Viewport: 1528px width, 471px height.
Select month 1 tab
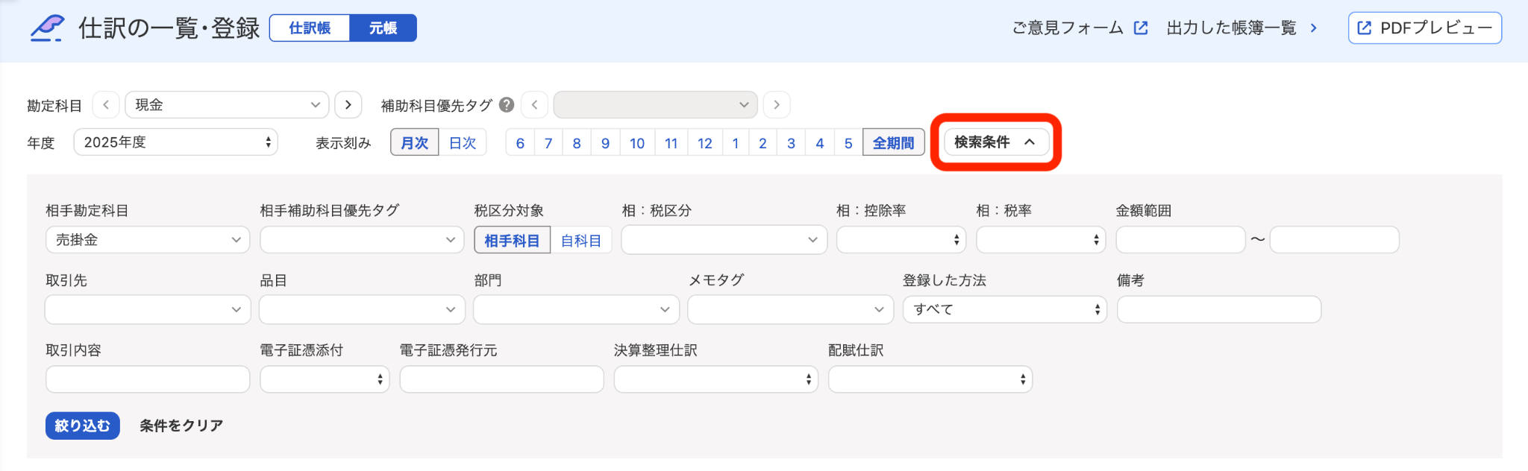pos(736,142)
